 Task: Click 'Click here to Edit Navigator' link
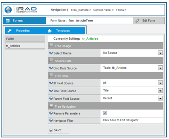click(x=121, y=120)
